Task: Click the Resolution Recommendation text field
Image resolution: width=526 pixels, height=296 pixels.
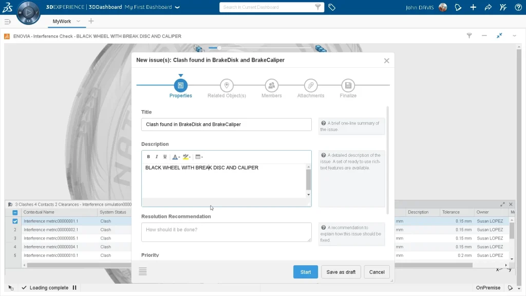Action: [226, 232]
